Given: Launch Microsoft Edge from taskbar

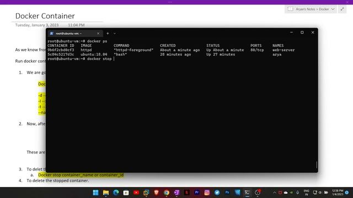Looking at the screenshot, I should coord(116,193).
